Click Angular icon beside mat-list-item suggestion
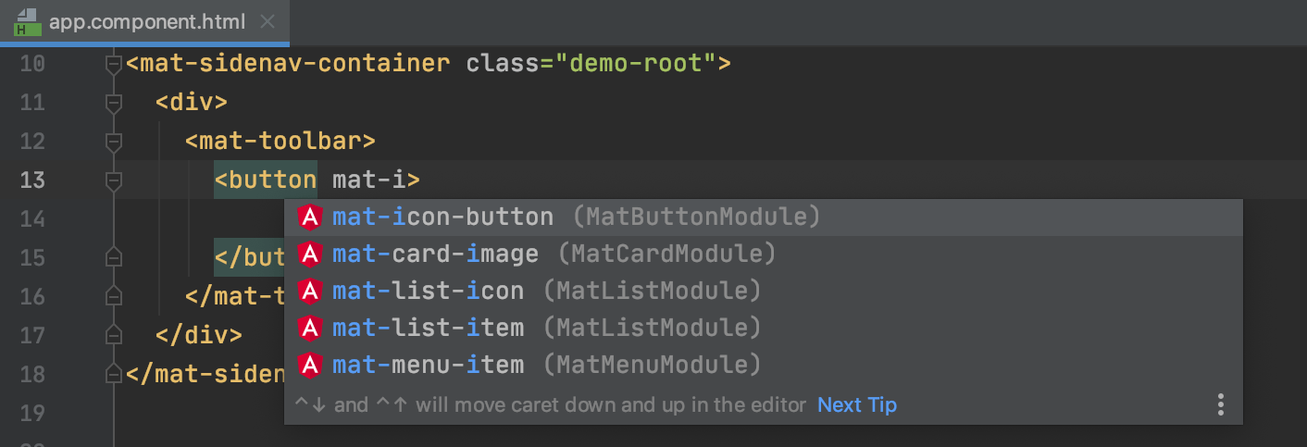Image resolution: width=1307 pixels, height=447 pixels. point(309,328)
